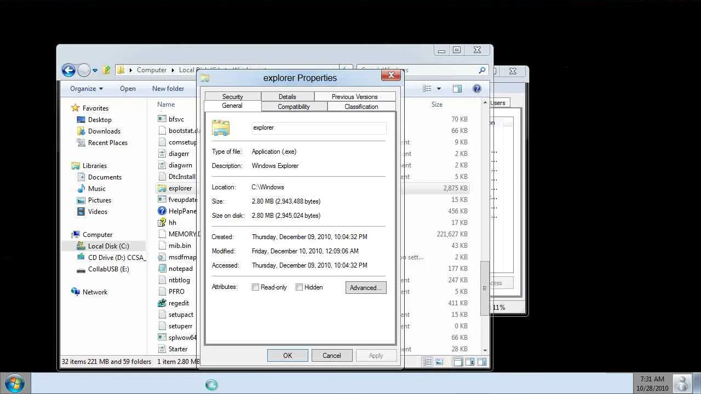
Task: Go back using the Explorer Back arrow
Action: (68, 70)
